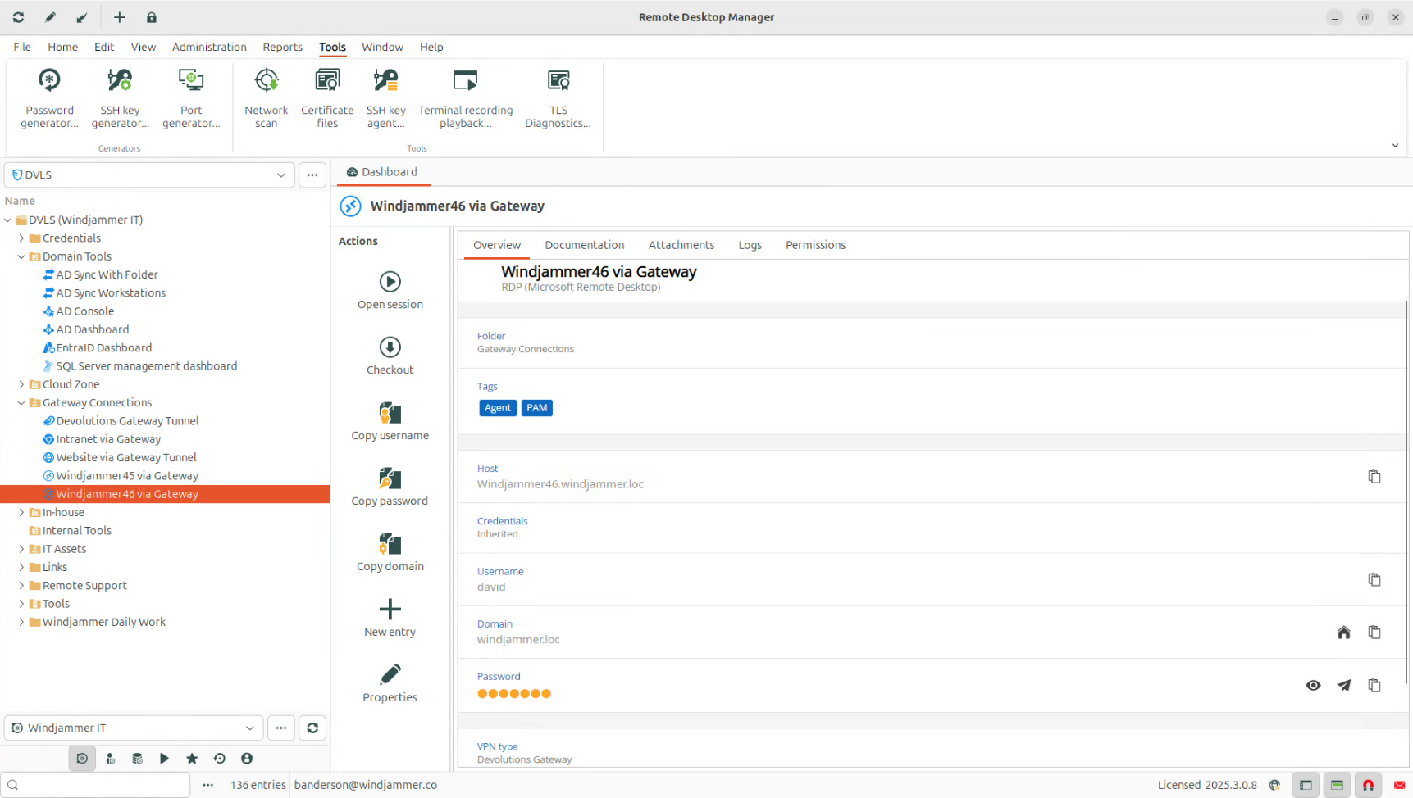The width and height of the screenshot is (1413, 798).
Task: Open the Administration menu
Action: pos(209,47)
